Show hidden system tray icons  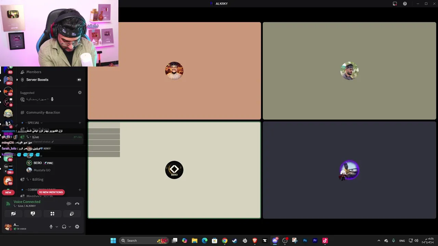[378, 241]
